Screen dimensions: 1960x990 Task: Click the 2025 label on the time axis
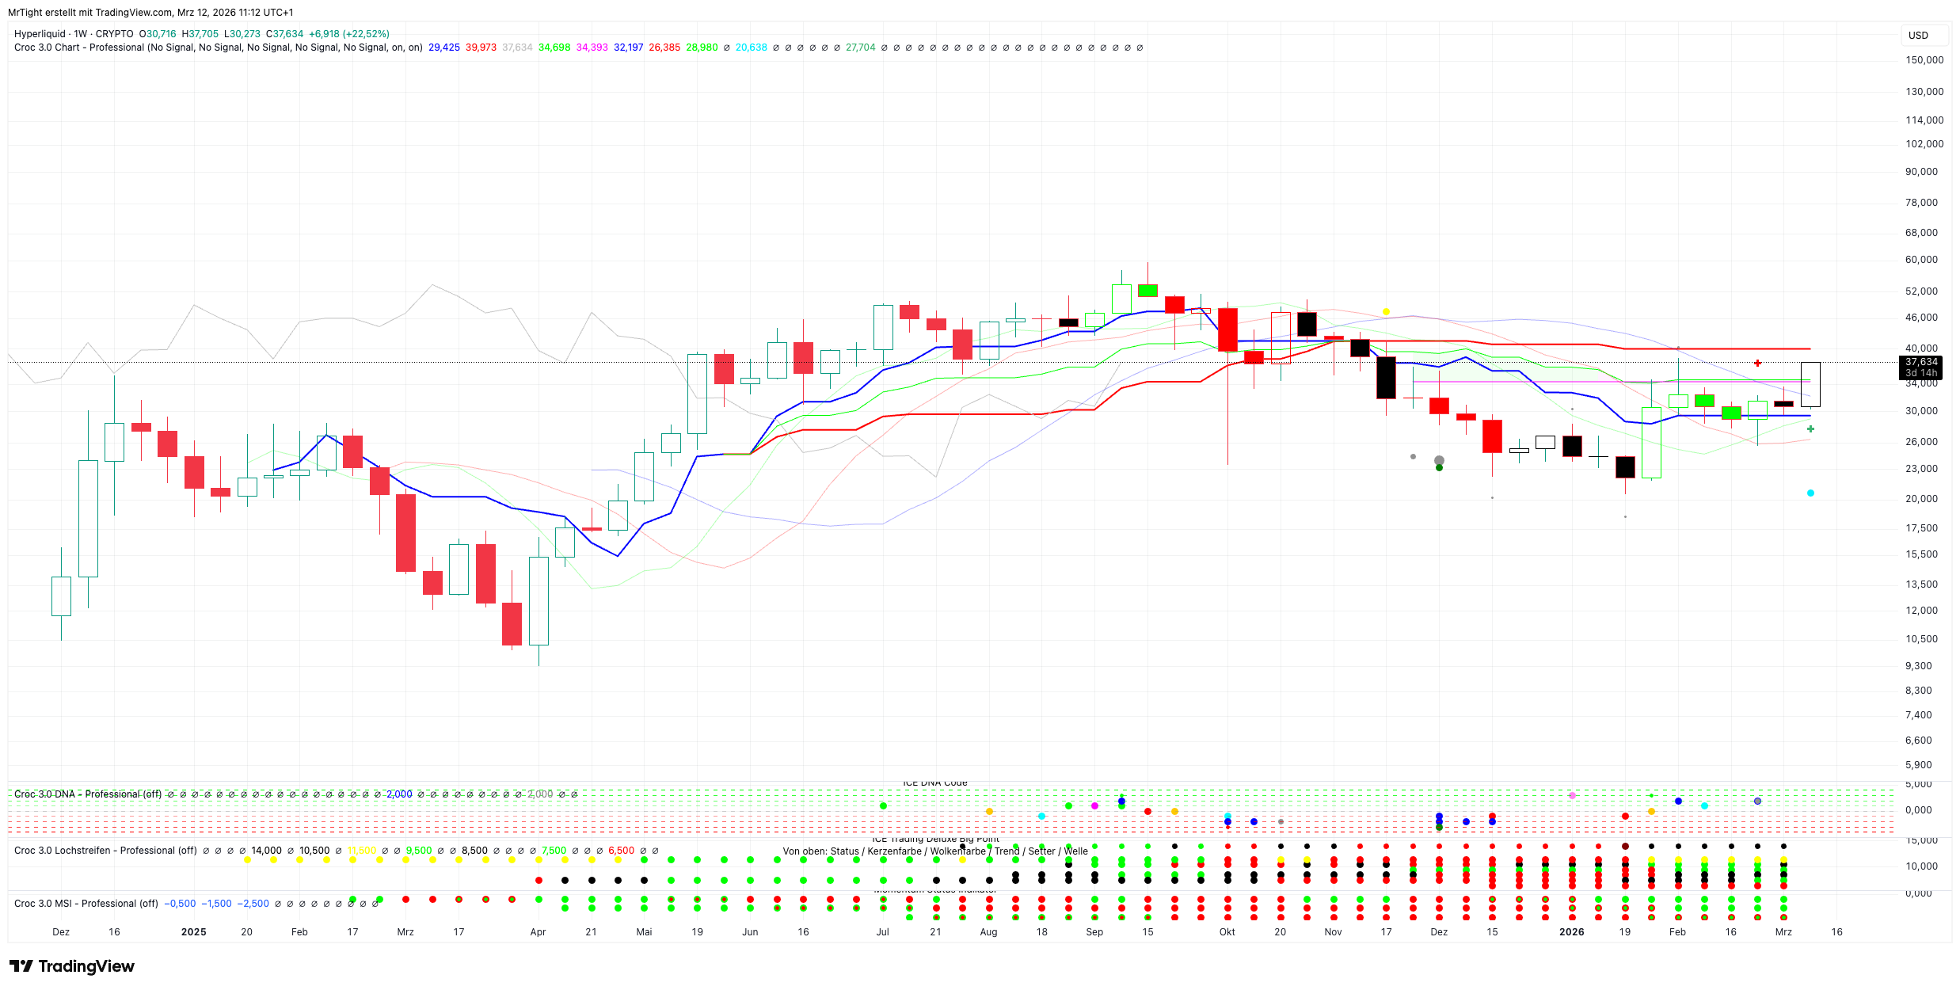(x=193, y=932)
